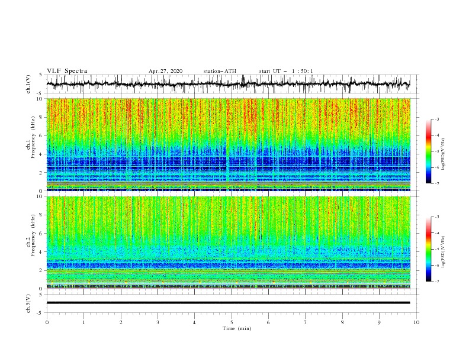Screen dimensions: 469x362
Task: Click the ch.1 spectrogram panel
Action: pos(228,144)
